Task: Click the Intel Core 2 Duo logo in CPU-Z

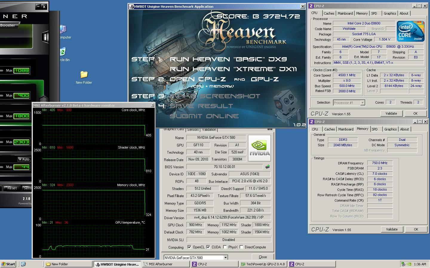Action: click(x=411, y=32)
